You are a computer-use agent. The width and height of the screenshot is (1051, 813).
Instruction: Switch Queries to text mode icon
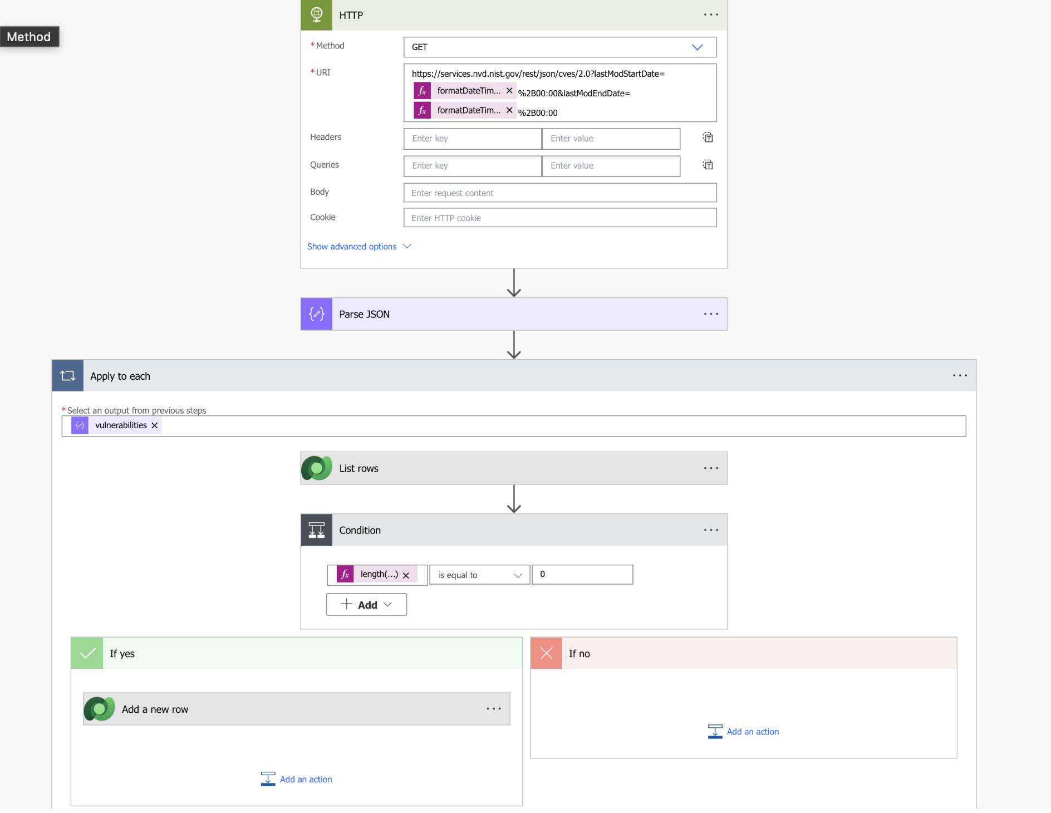point(708,165)
